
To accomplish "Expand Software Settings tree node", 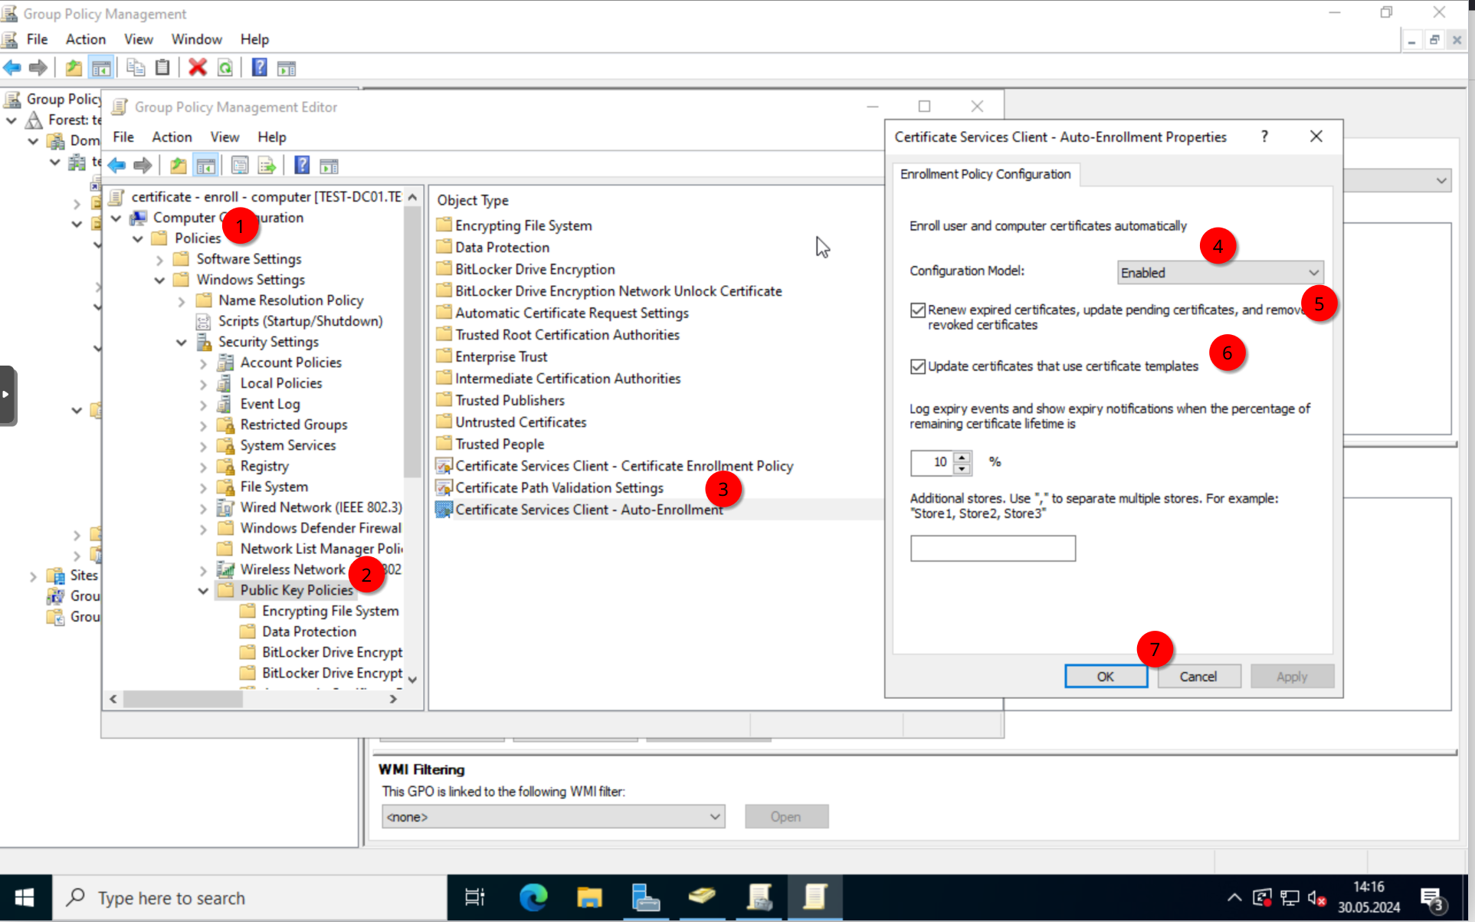I will (159, 260).
